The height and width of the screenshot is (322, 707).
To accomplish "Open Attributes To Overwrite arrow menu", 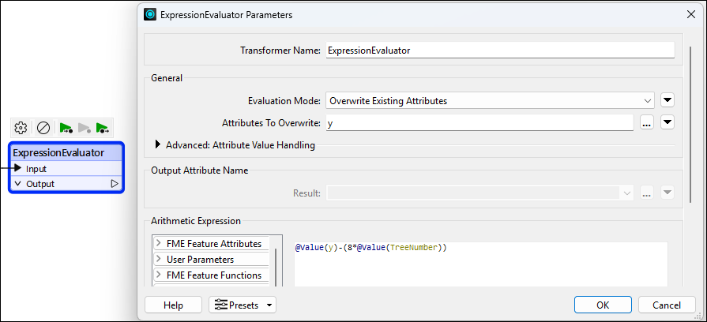I will point(668,122).
